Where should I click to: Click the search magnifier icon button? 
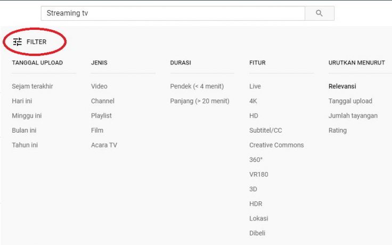pyautogui.click(x=319, y=13)
